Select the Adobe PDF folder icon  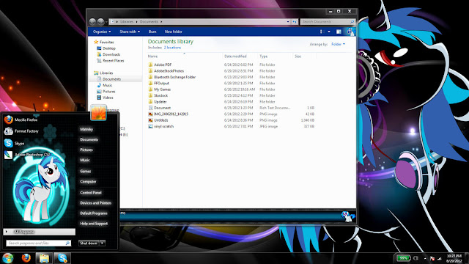tap(150, 65)
